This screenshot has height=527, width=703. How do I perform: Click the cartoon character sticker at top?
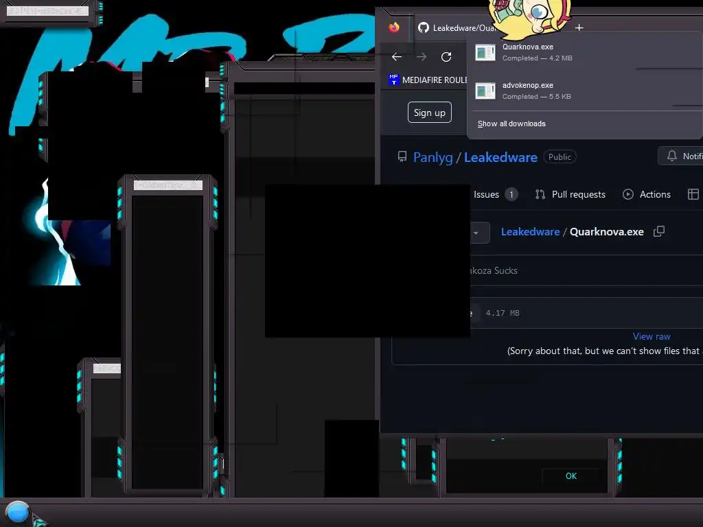pos(531,18)
